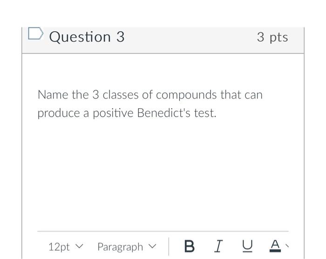The width and height of the screenshot is (326, 259).
Task: Apply italic formatting with the I icon
Action: click(218, 246)
